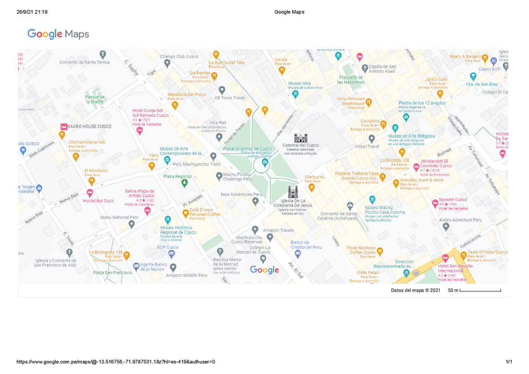Select the Novotel Cusco hotel pin
The height and width of the screenshot is (374, 529).
435,203
